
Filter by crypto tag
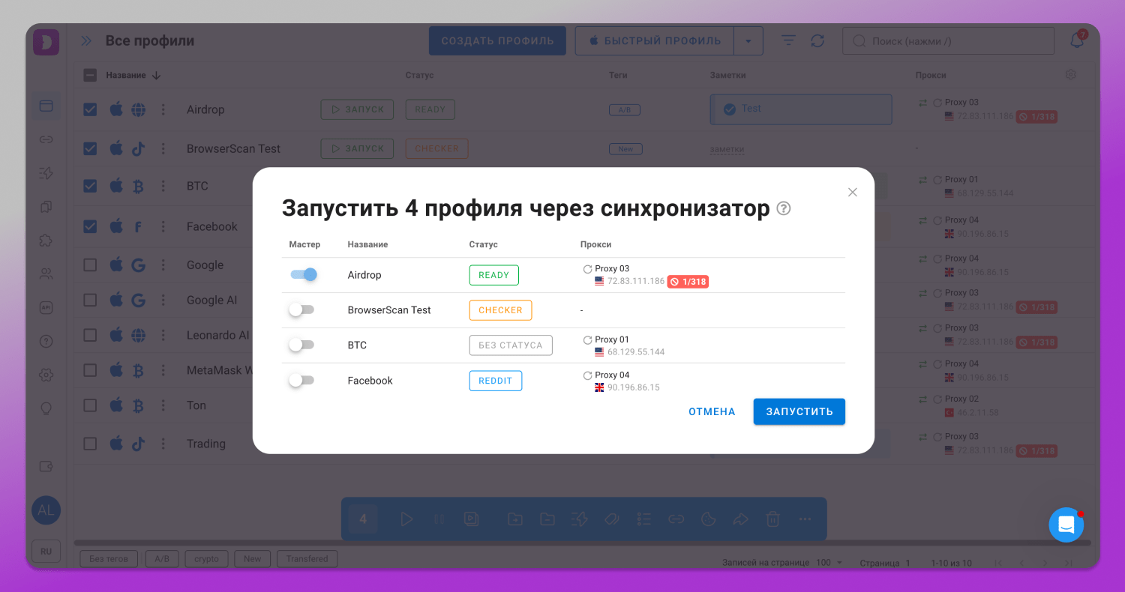pyautogui.click(x=206, y=559)
